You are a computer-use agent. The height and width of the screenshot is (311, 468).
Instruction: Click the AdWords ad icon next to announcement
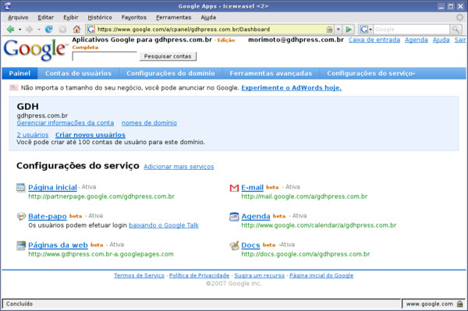tap(14, 87)
